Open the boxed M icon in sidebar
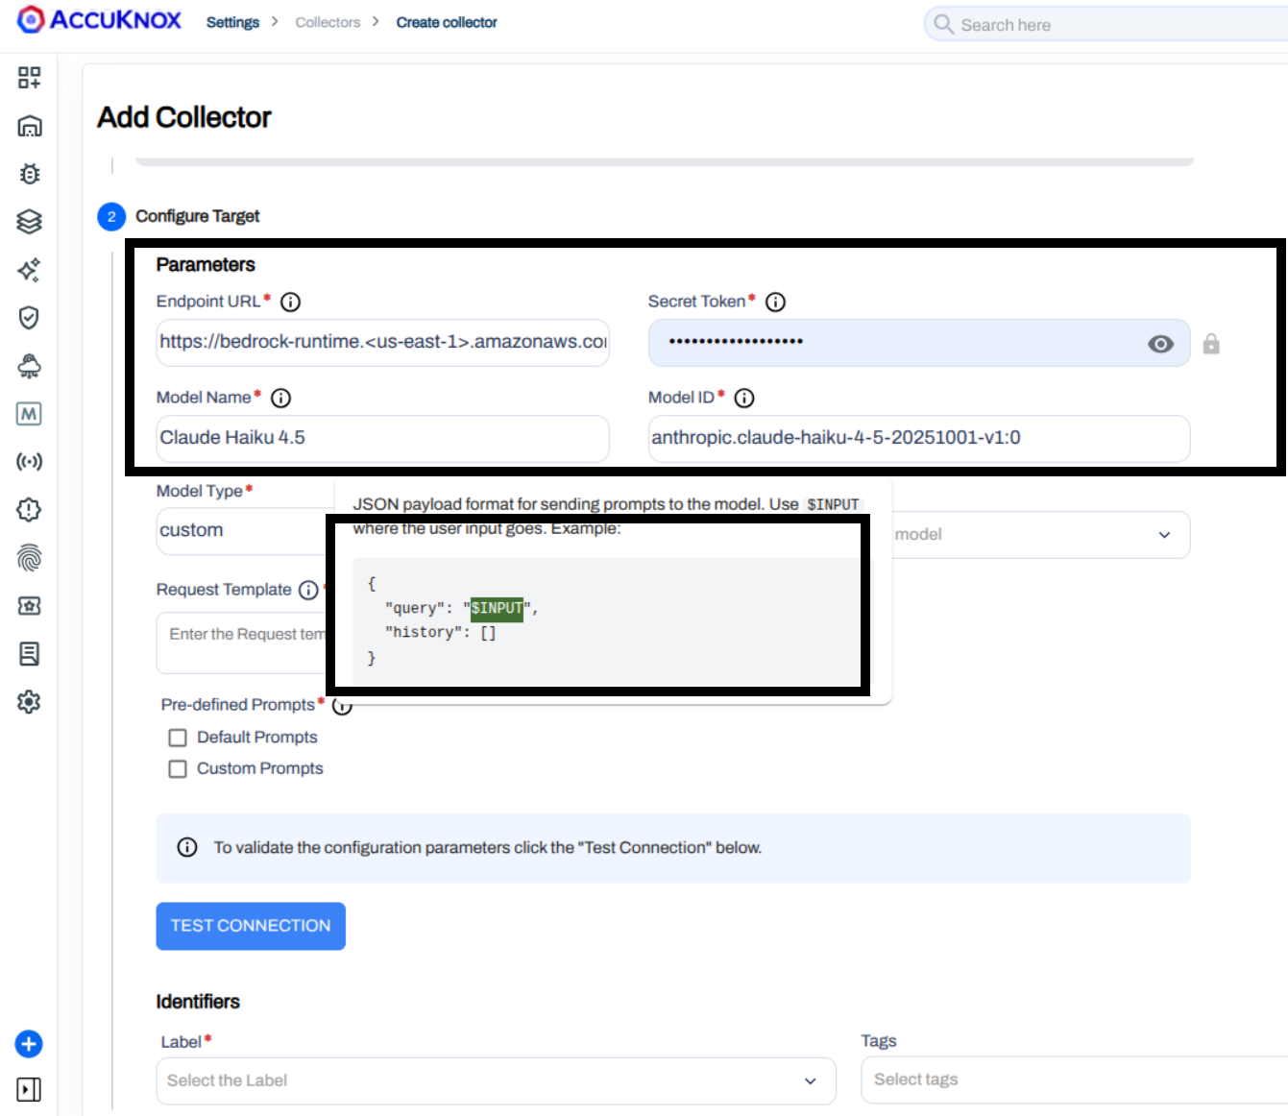 point(30,414)
